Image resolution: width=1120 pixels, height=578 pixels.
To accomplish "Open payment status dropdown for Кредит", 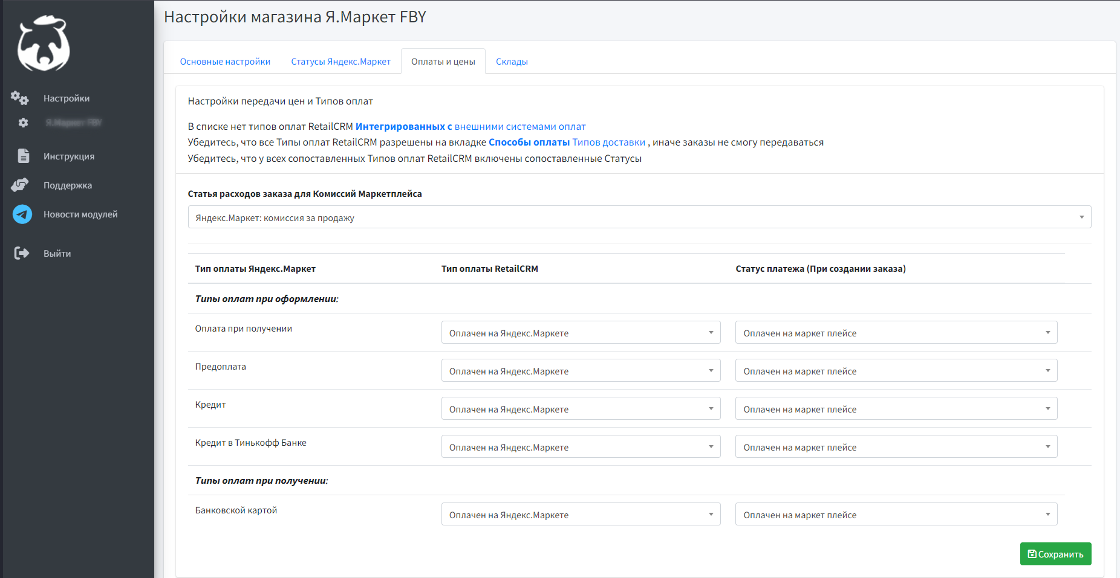I will (x=896, y=408).
